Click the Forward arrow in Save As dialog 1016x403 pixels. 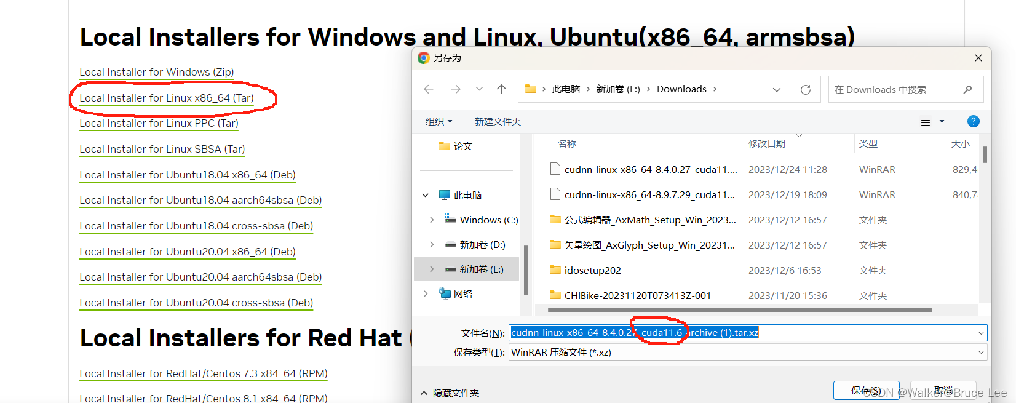point(455,89)
